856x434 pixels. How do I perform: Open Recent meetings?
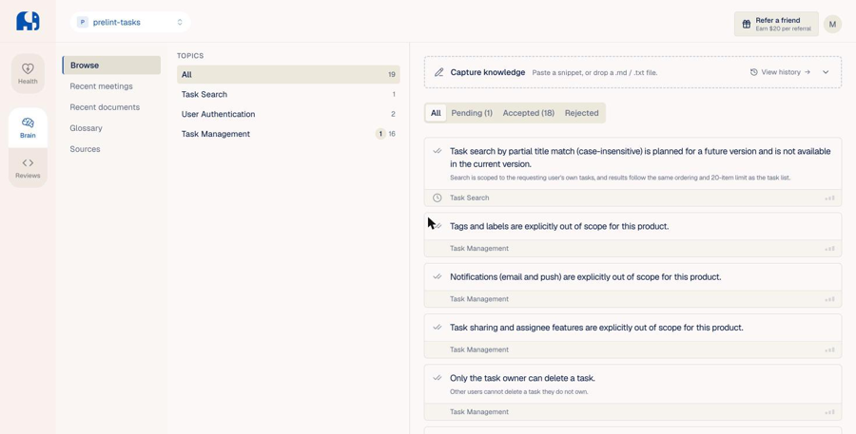click(x=101, y=86)
